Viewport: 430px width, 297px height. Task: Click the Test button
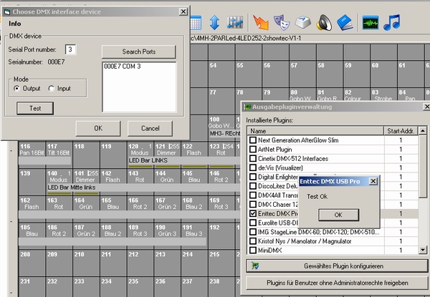[35, 108]
